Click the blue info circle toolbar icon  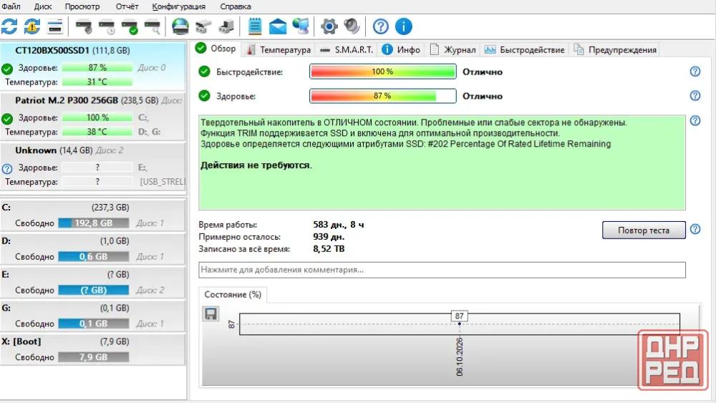(x=403, y=26)
